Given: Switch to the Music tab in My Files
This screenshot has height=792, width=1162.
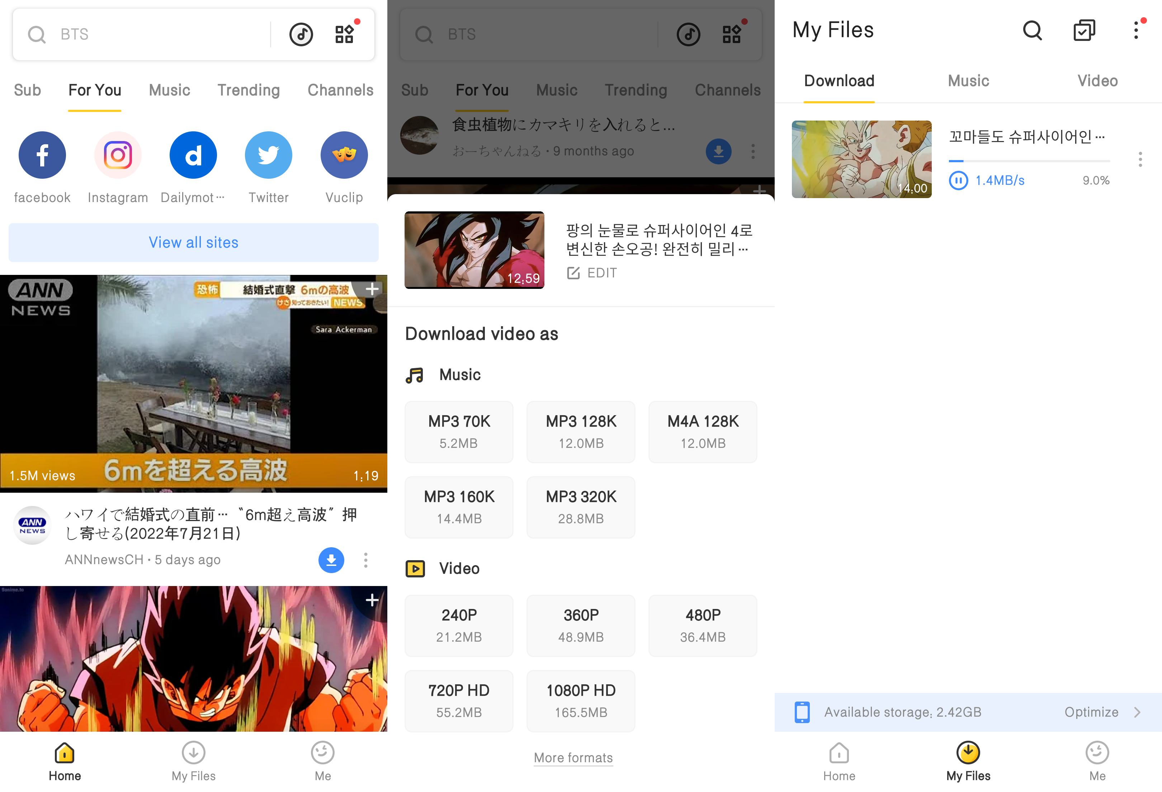Looking at the screenshot, I should click(968, 80).
